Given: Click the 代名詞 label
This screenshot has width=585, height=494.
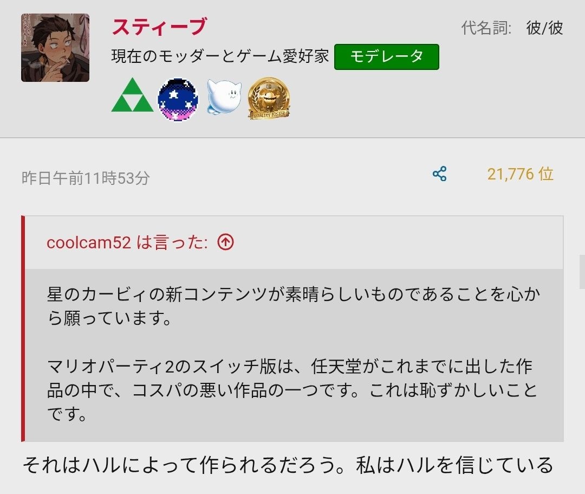Looking at the screenshot, I should click(486, 28).
